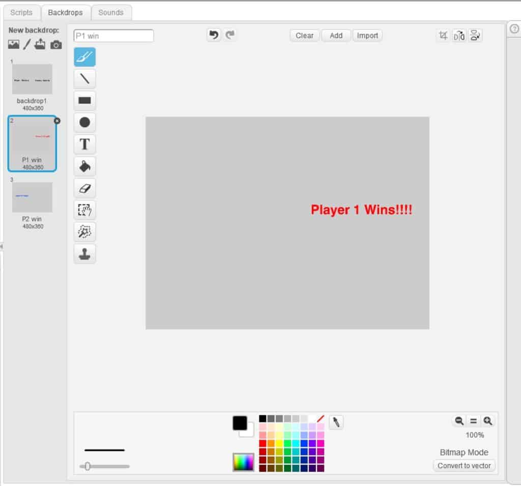Screen dimensions: 521x486
Task: Choose backdrop from library icon
Action: pyautogui.click(x=14, y=44)
